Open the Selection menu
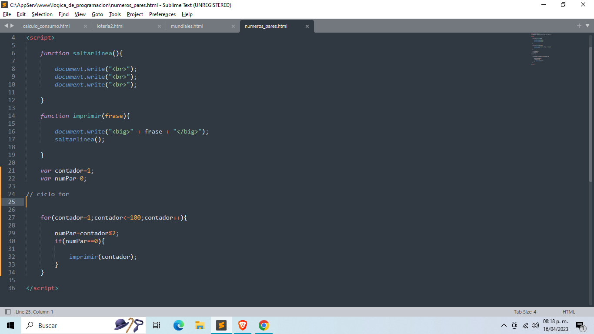This screenshot has height=334, width=594. click(x=42, y=14)
